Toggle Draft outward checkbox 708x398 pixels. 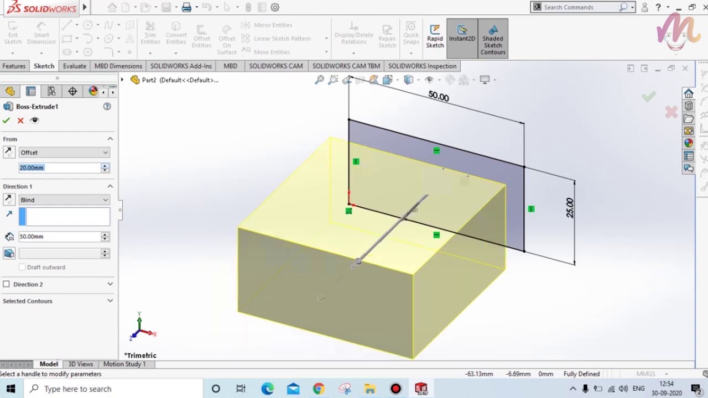22,267
